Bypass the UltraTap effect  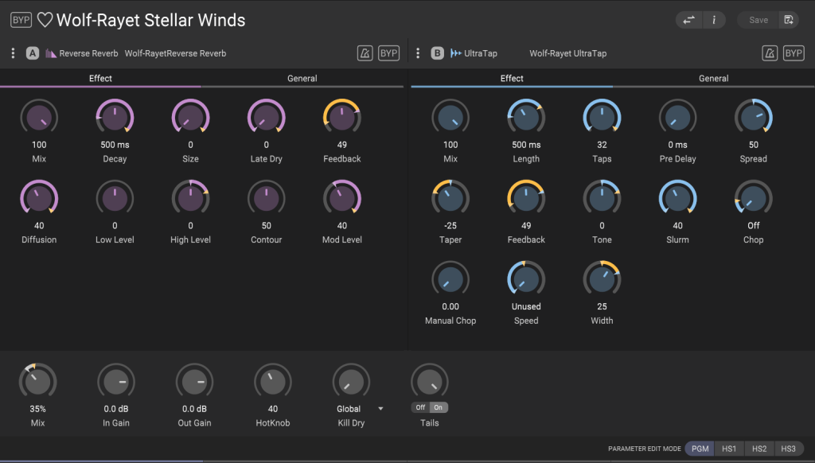point(794,53)
